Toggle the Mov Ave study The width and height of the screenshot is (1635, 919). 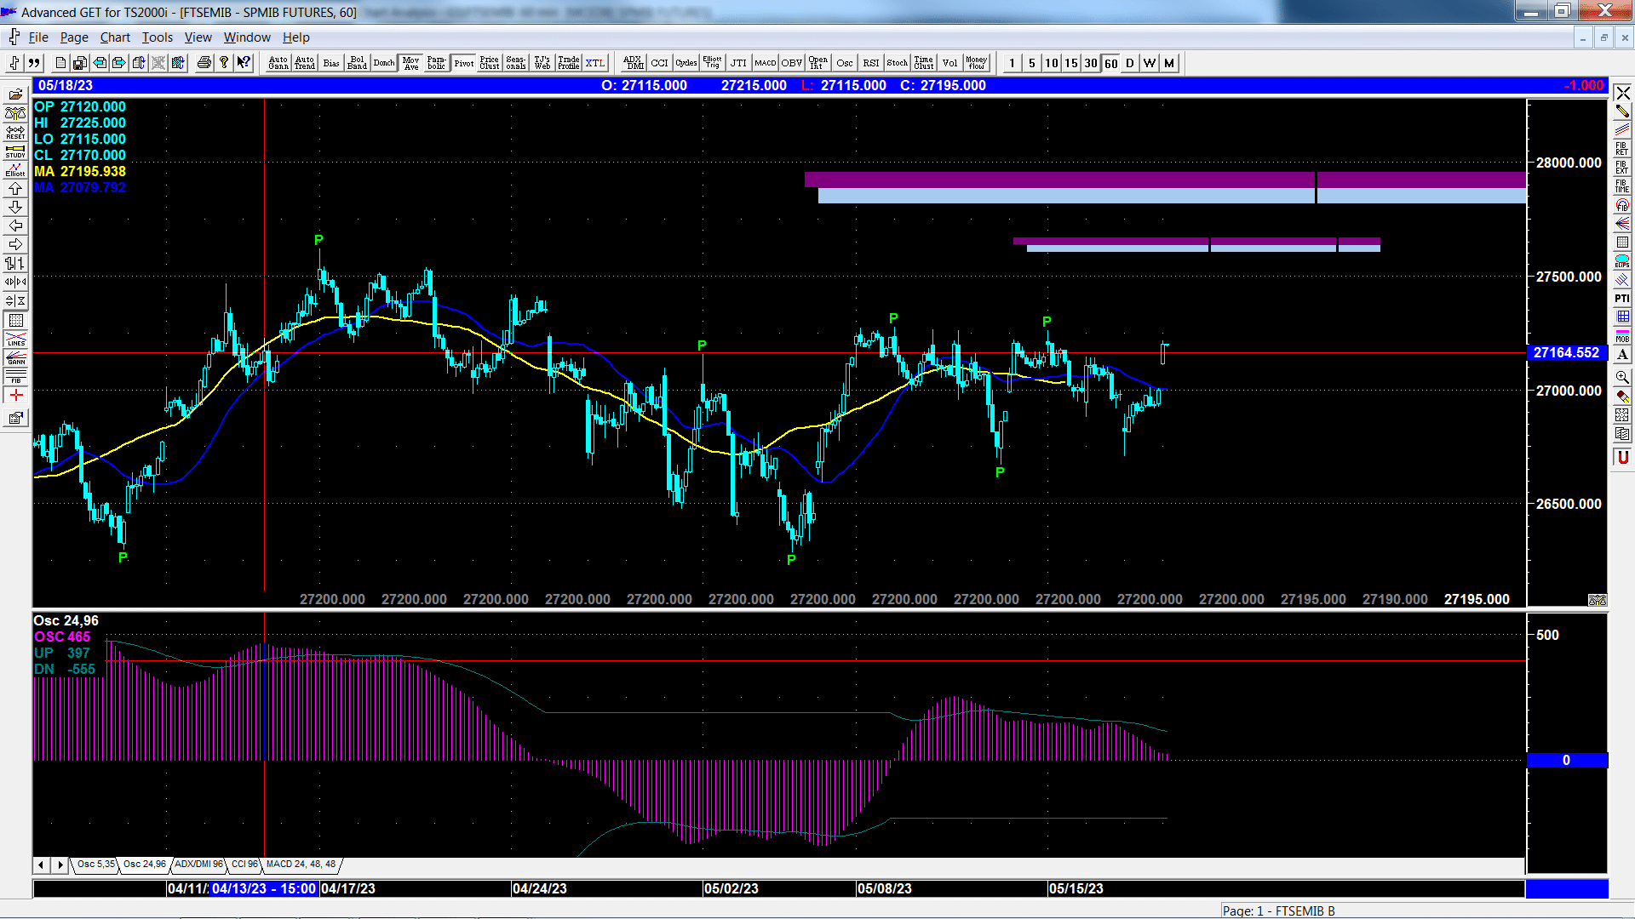click(410, 63)
